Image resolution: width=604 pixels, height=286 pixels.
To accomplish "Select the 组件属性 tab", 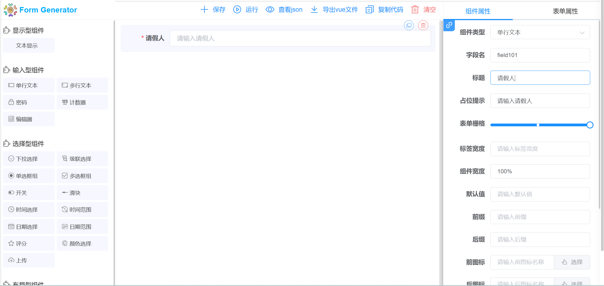I will [x=478, y=11].
